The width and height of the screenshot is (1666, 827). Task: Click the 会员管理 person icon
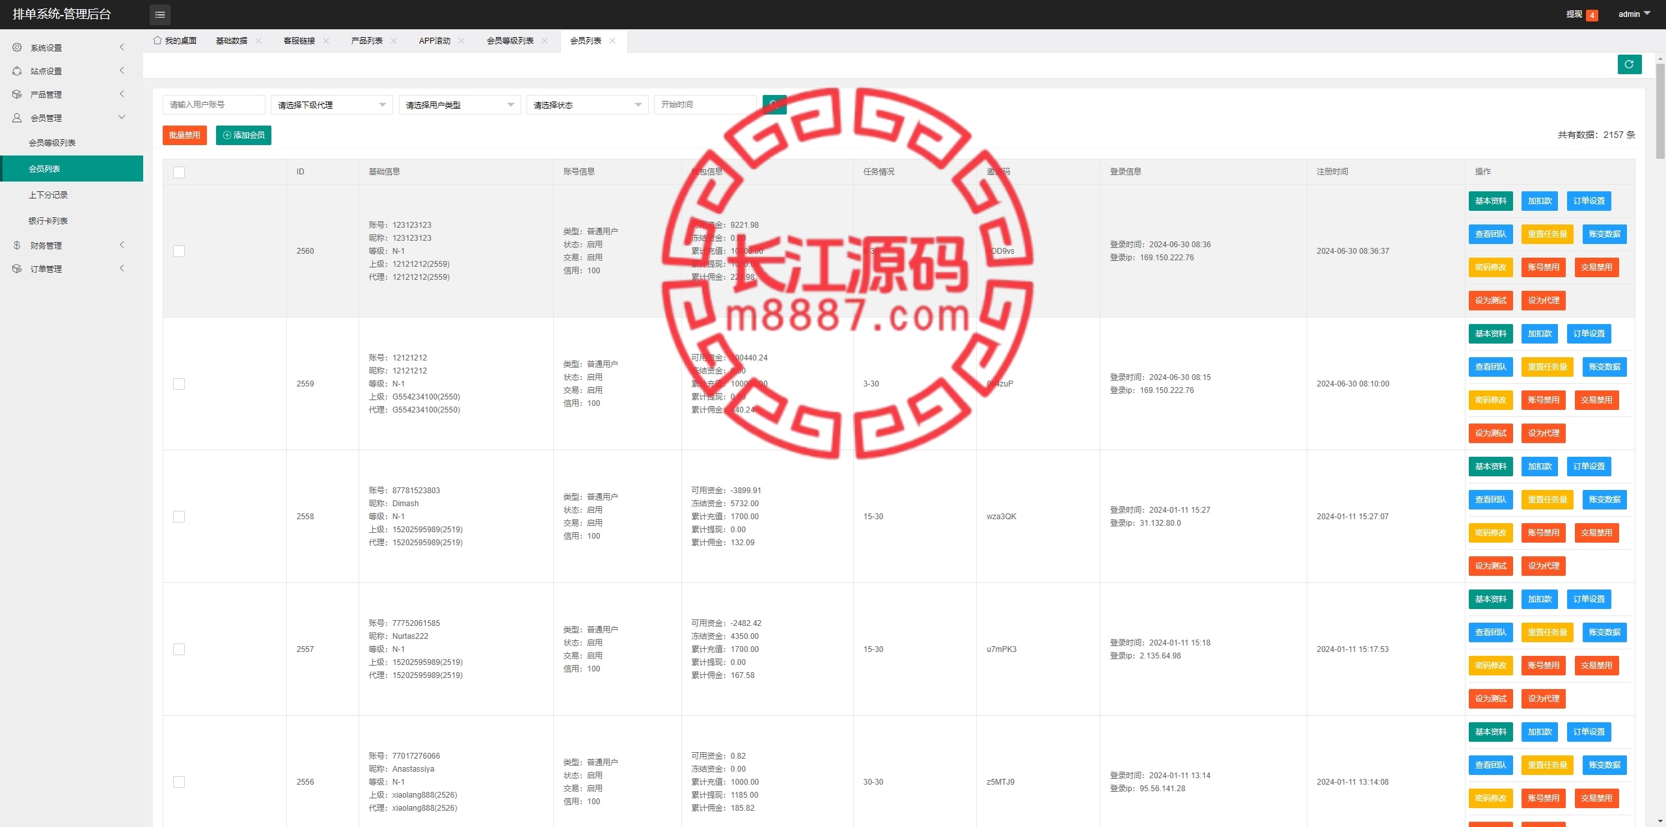pyautogui.click(x=17, y=118)
